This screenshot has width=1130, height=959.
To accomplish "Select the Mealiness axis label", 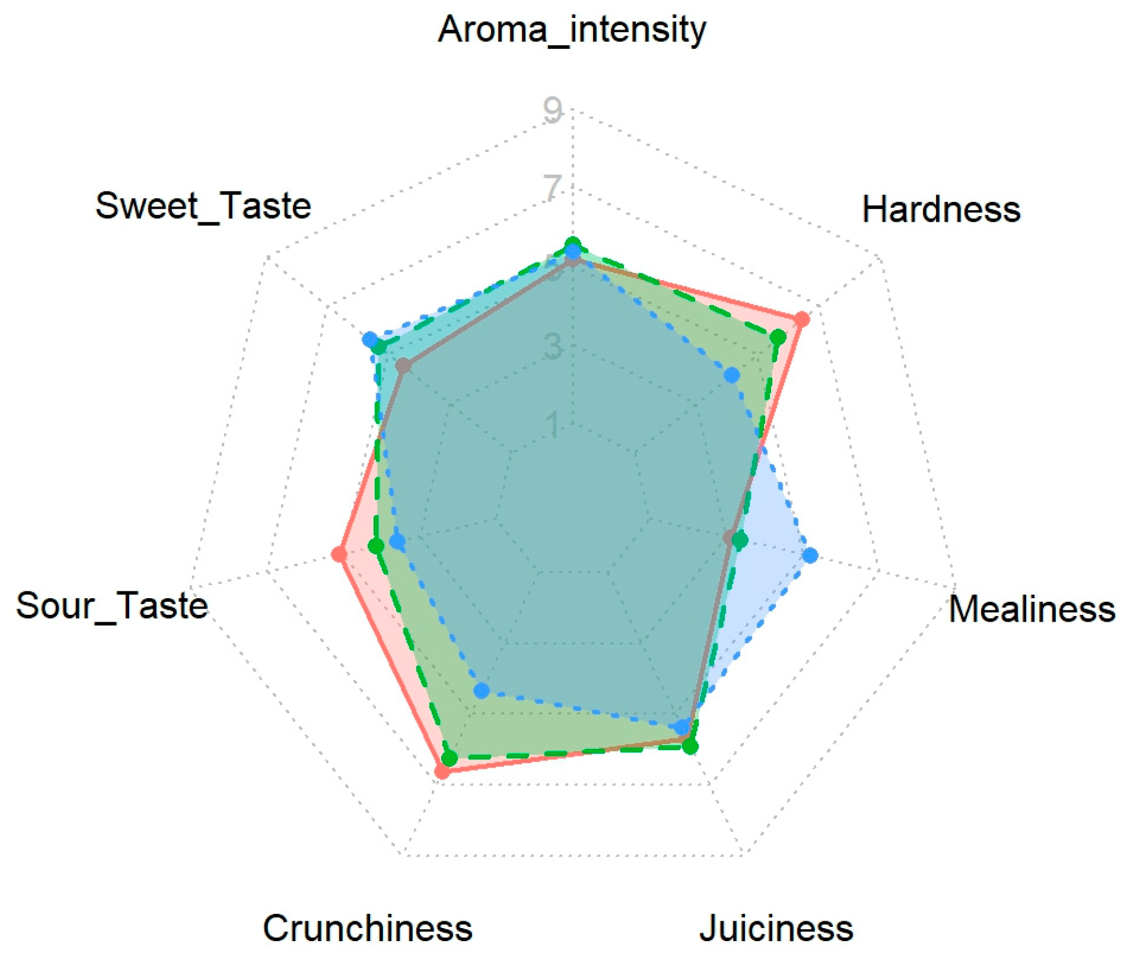I will (1031, 609).
